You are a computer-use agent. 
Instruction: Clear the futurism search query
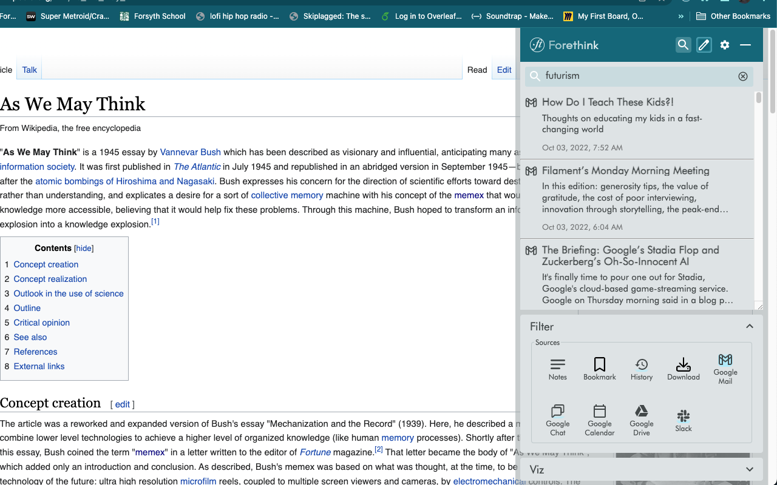[743, 76]
